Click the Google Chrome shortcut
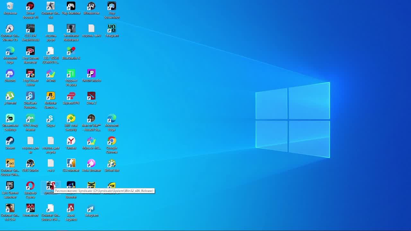The image size is (411, 231). coord(112,145)
